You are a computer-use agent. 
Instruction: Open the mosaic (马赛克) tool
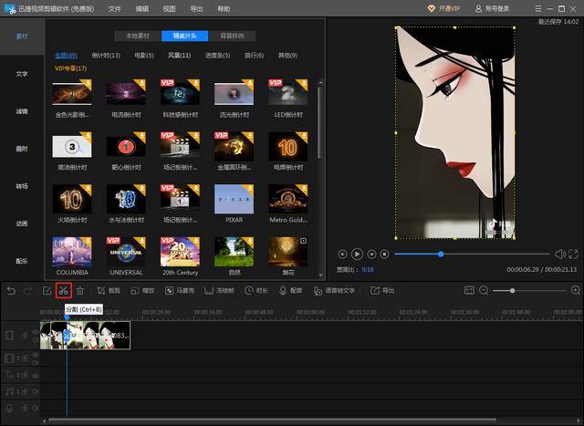[x=178, y=290]
